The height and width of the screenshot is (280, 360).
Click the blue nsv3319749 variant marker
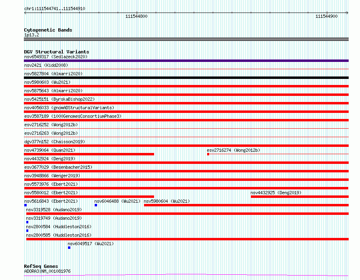(28, 222)
